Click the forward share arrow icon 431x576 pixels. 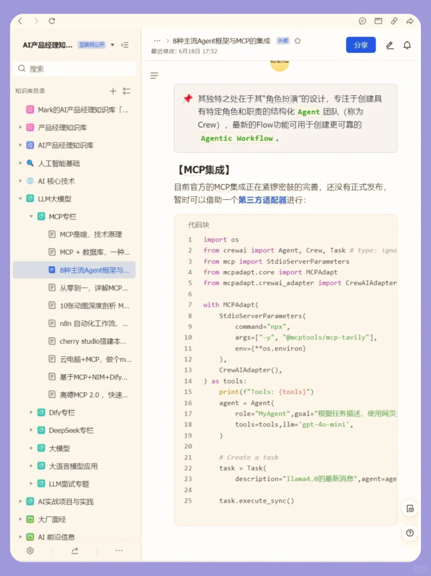[x=410, y=21]
